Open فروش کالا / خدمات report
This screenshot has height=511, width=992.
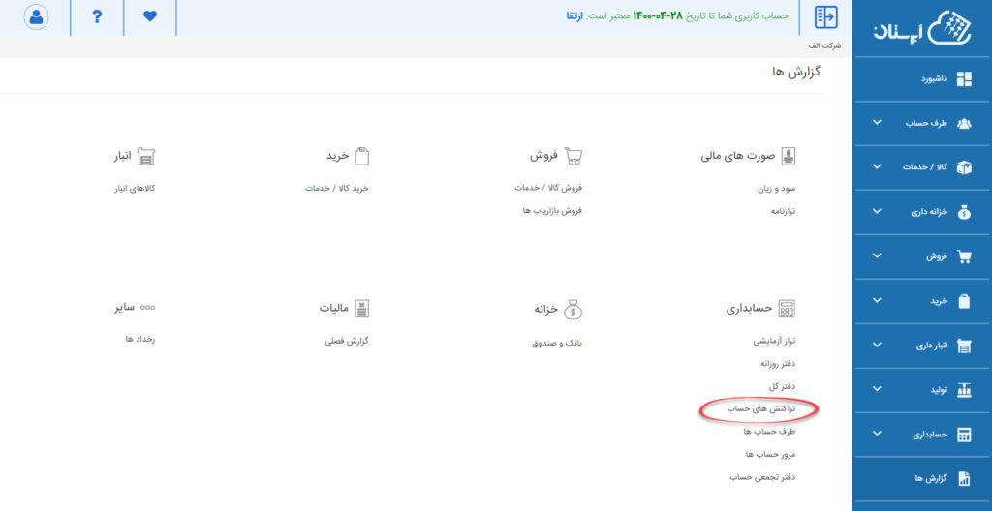point(548,188)
